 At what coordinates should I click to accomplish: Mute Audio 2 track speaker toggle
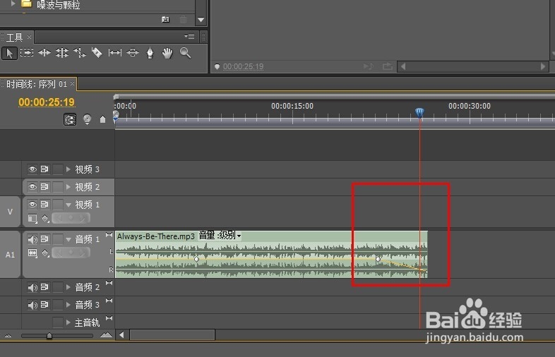[32, 287]
